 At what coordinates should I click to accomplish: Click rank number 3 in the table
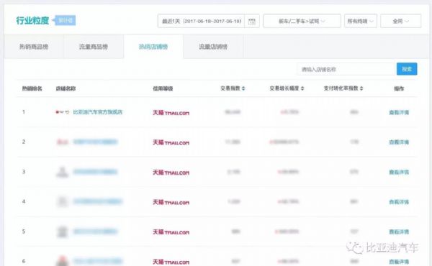pyautogui.click(x=24, y=172)
